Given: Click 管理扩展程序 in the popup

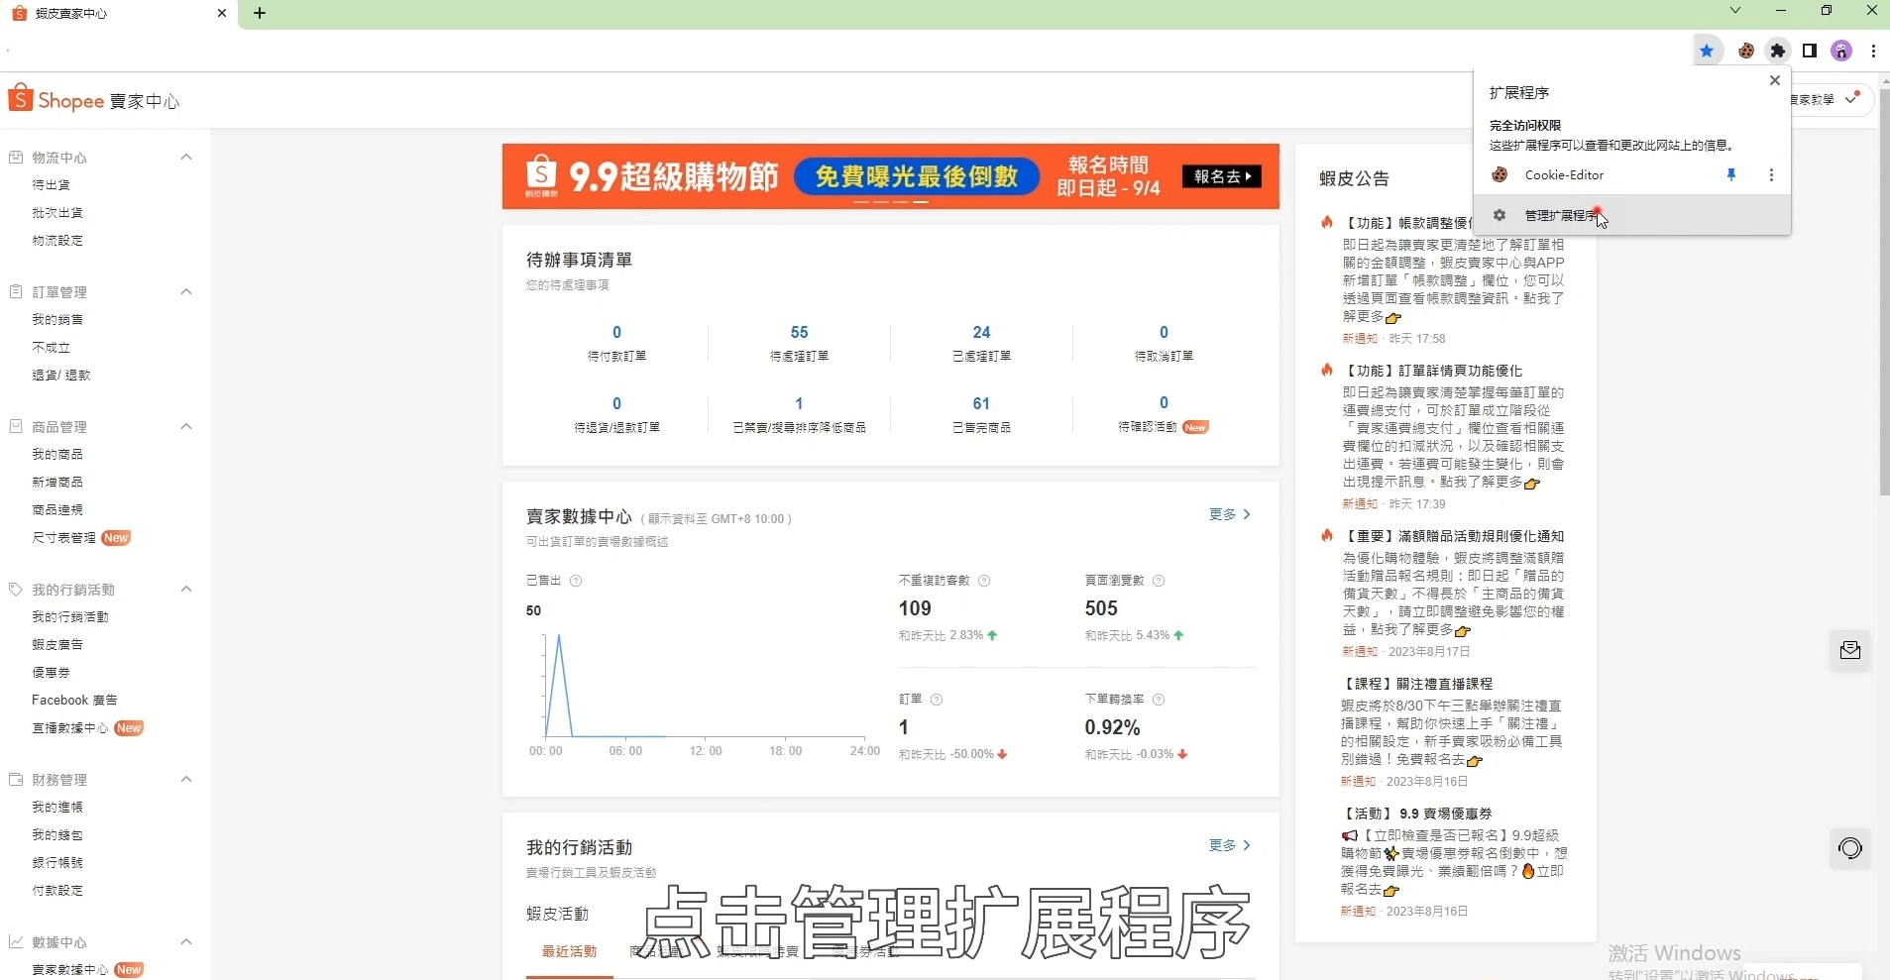Looking at the screenshot, I should point(1561,215).
